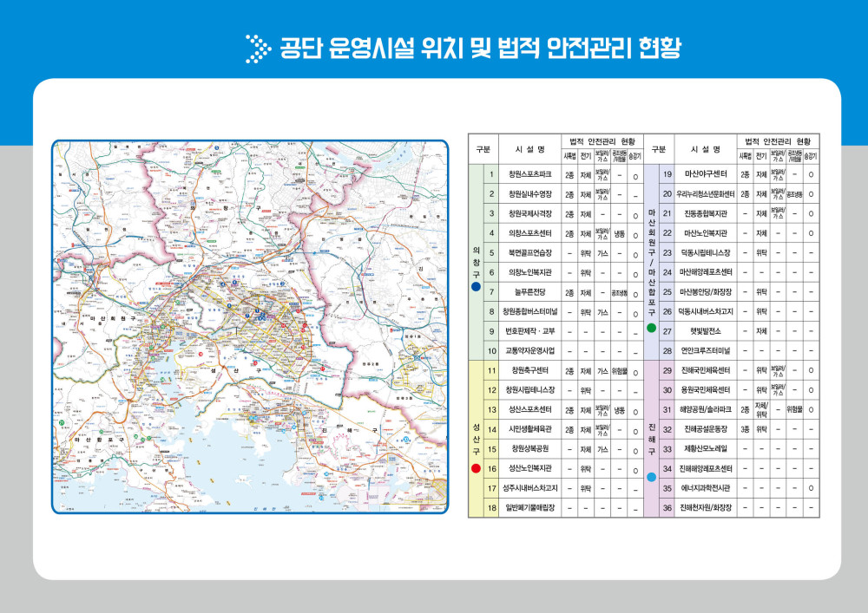Image resolution: width=868 pixels, height=613 pixels.
Task: Click the red dot marking 성산구
Action: (475, 468)
